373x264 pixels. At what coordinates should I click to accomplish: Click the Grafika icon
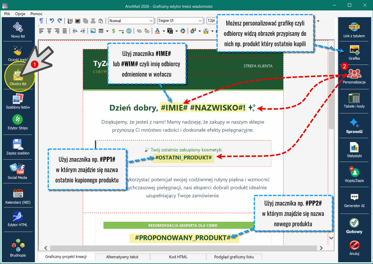(x=354, y=53)
